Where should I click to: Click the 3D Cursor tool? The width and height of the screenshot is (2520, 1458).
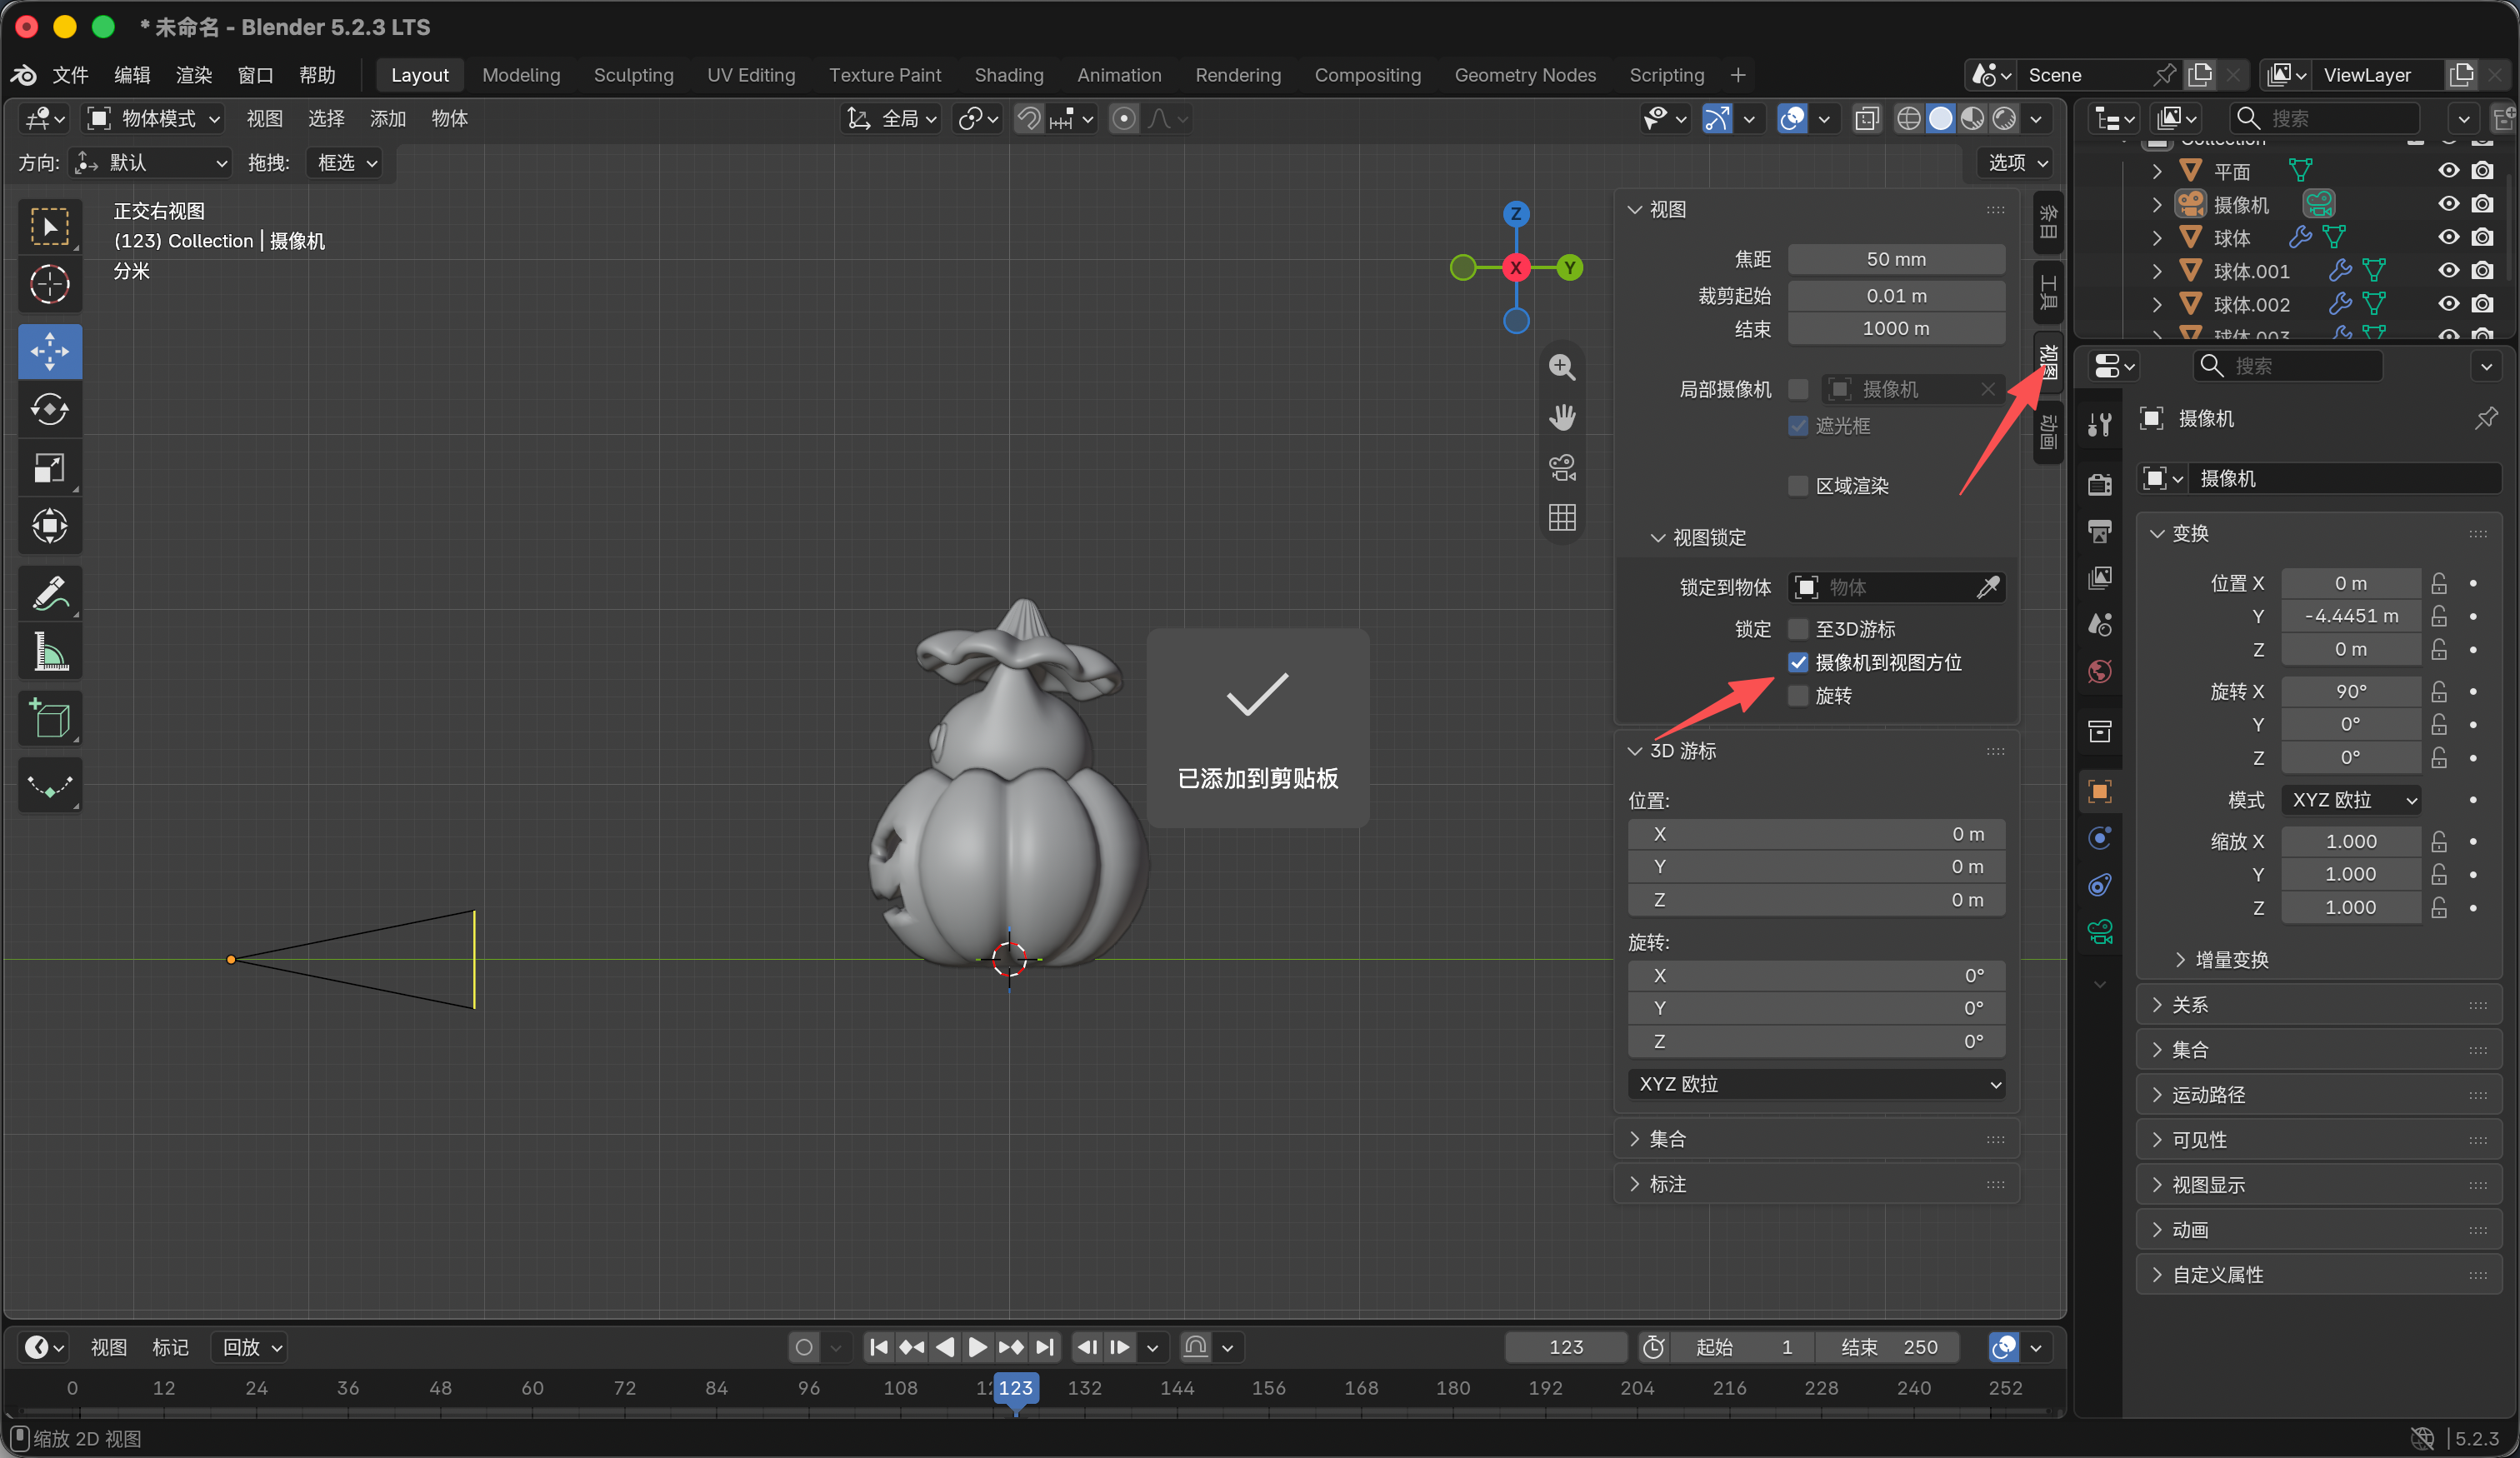(x=49, y=284)
